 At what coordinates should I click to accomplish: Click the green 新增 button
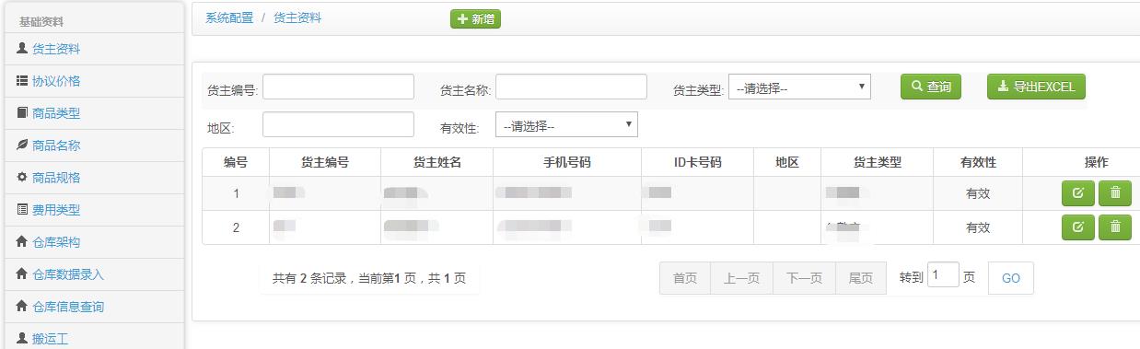[475, 18]
